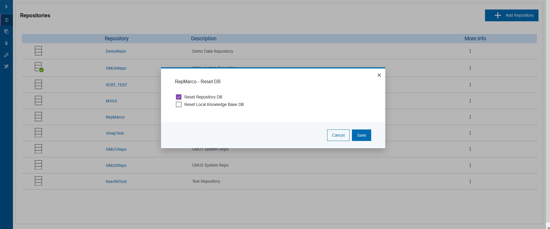Image resolution: width=550 pixels, height=229 pixels.
Task: Uncheck Reset Repository DB checkbox
Action: 179,97
